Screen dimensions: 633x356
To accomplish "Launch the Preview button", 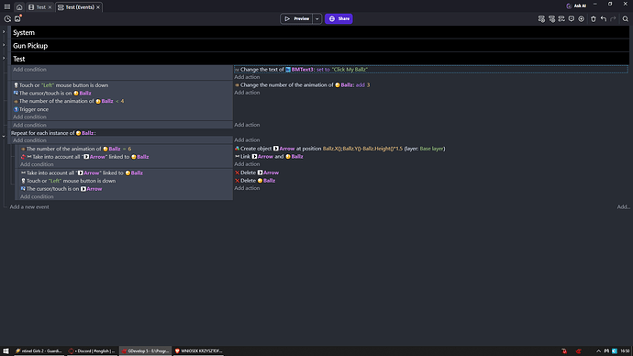I will 296,18.
